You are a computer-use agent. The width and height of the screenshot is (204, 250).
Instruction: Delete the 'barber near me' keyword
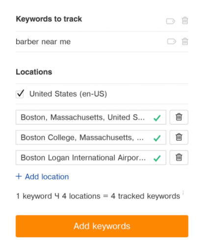coord(185,41)
